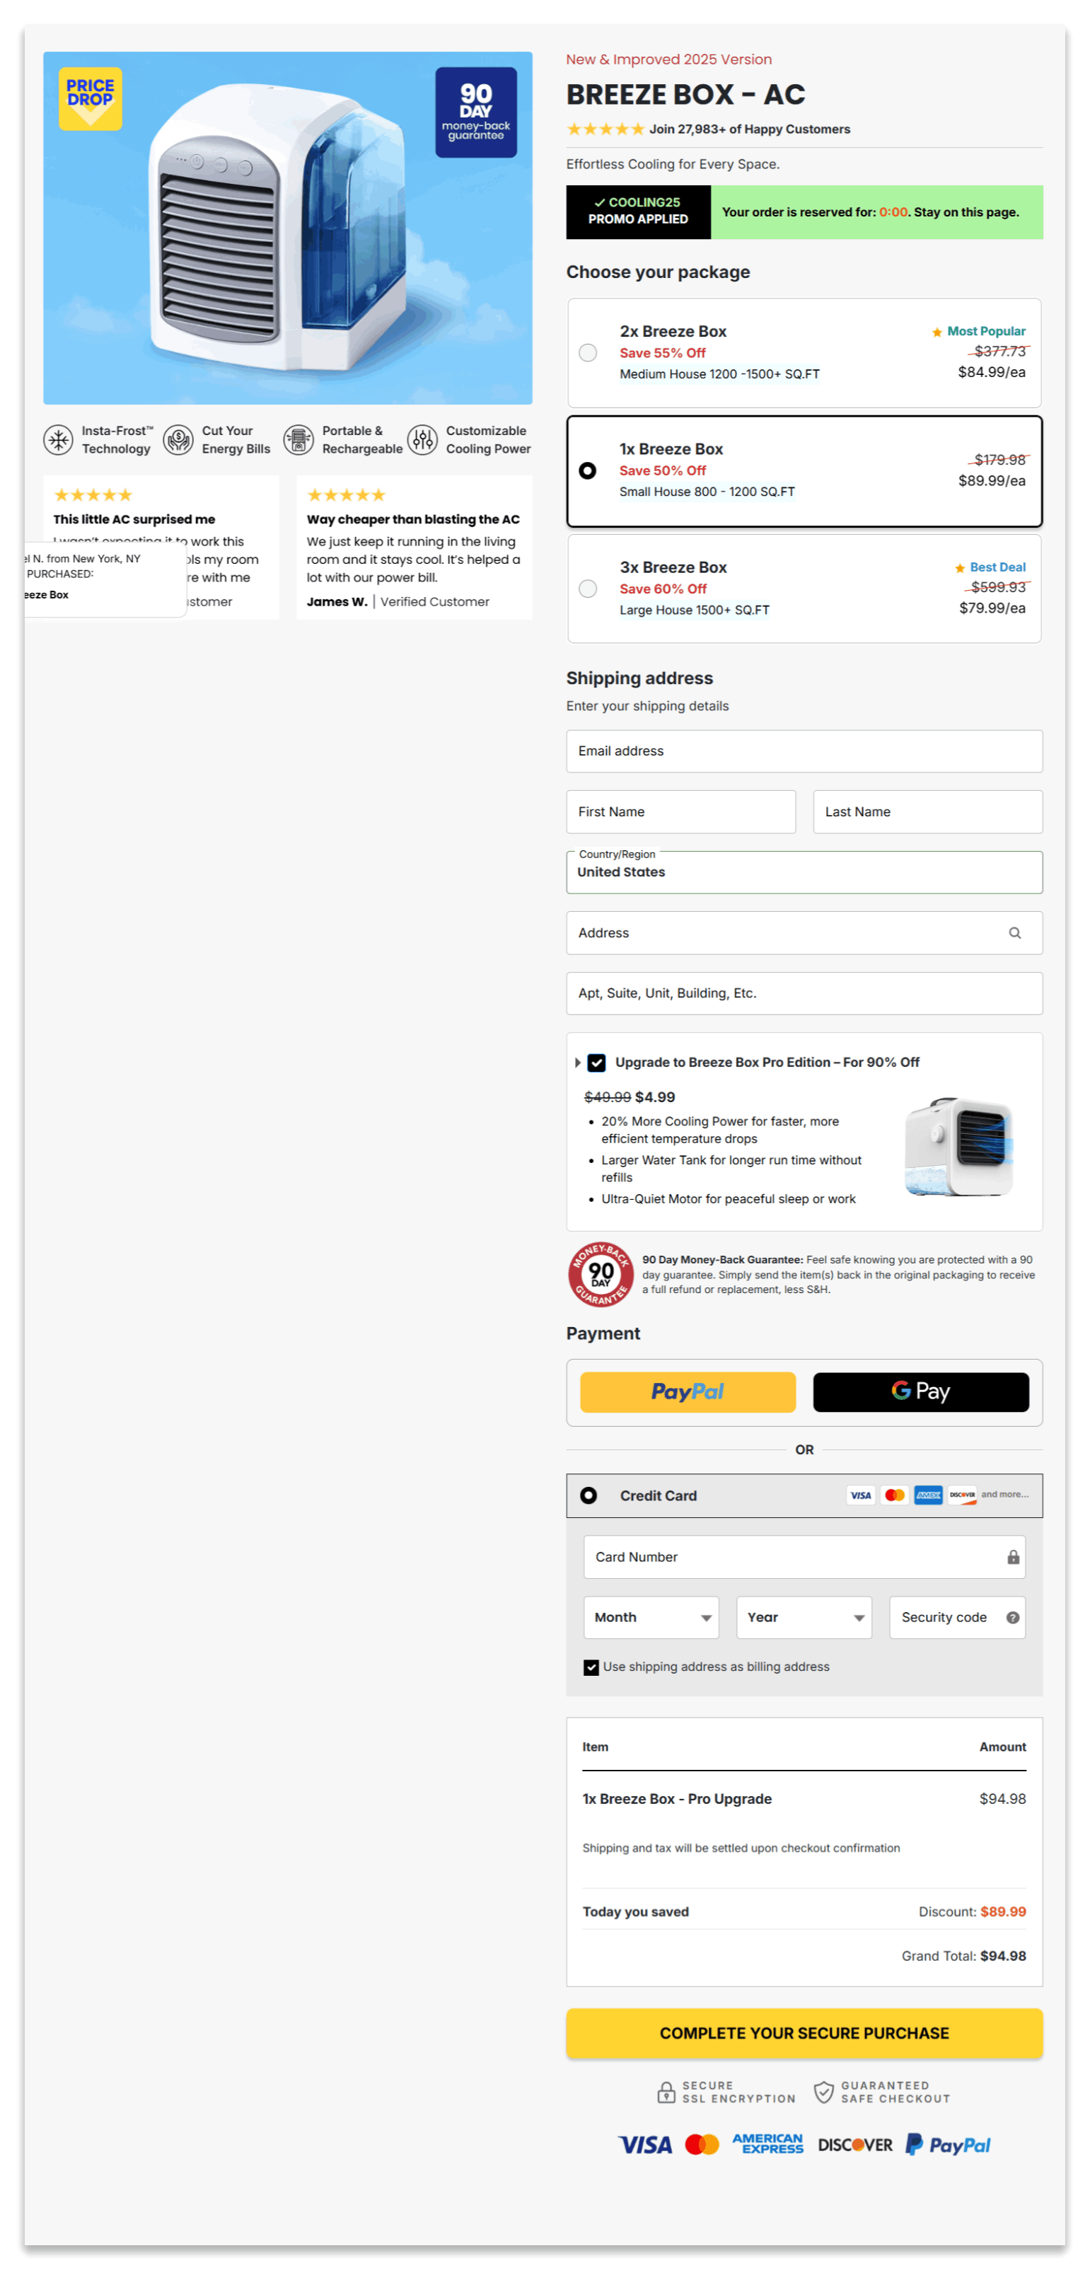Click the Mastercard logo in footer
Image resolution: width=1090 pixels, height=2270 pixels.
click(702, 2144)
